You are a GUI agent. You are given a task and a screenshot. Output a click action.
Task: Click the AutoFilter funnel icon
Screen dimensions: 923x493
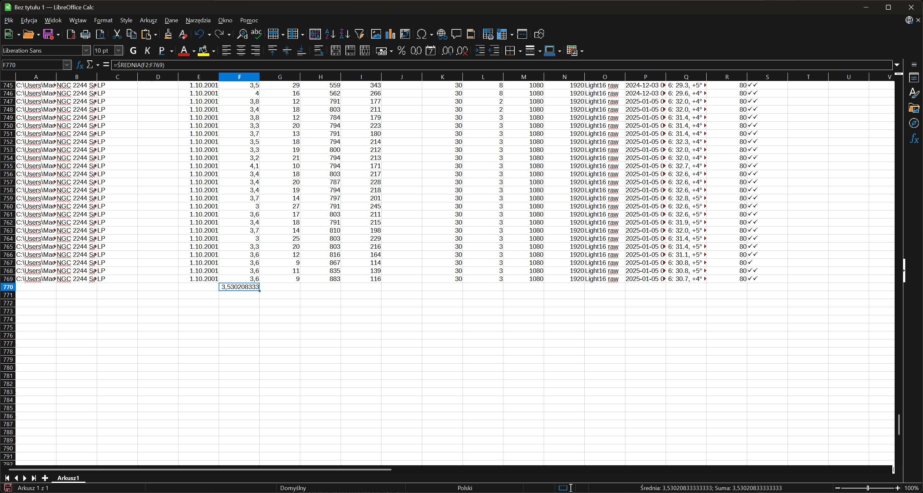click(x=359, y=35)
